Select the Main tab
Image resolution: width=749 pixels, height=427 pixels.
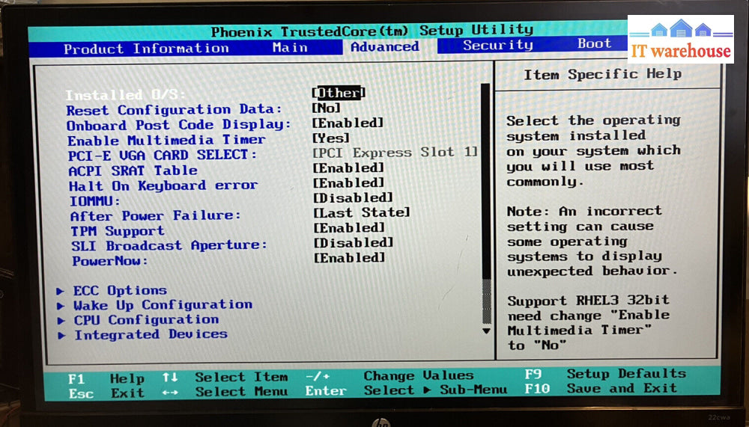(x=290, y=47)
